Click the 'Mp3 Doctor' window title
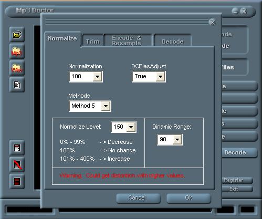Viewport: 262px width, 219px height. tap(35, 11)
